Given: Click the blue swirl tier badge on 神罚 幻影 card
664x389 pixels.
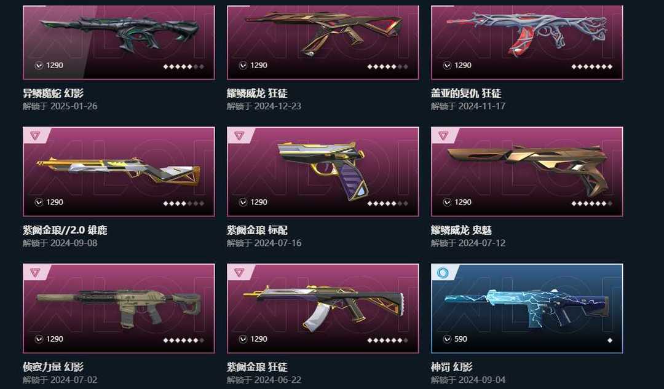Looking at the screenshot, I should click(443, 273).
